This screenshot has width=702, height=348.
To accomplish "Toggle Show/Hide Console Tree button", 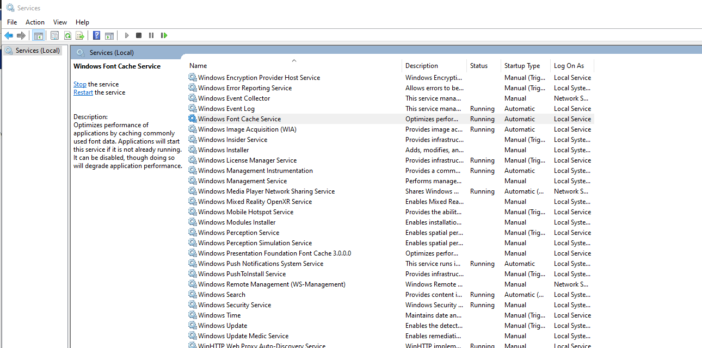I will 39,35.
